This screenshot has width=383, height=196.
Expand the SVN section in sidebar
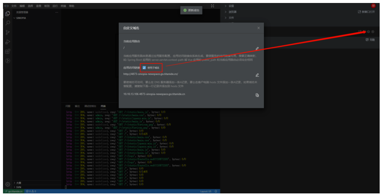(x=19, y=187)
